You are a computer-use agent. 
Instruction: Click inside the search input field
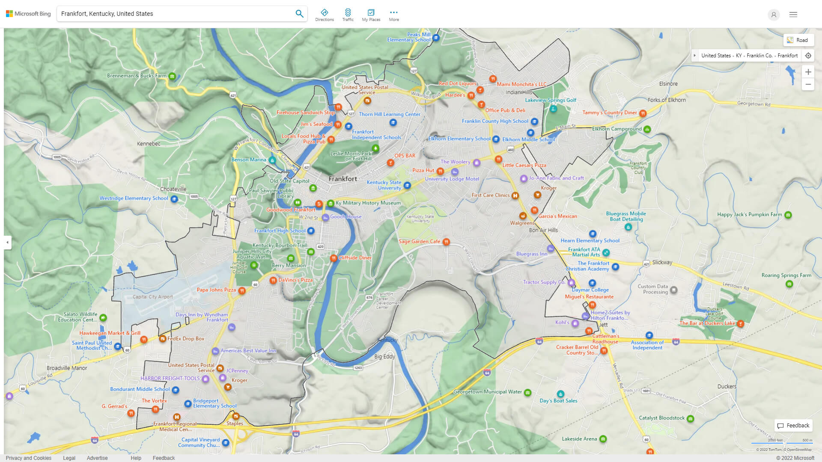[x=171, y=13]
